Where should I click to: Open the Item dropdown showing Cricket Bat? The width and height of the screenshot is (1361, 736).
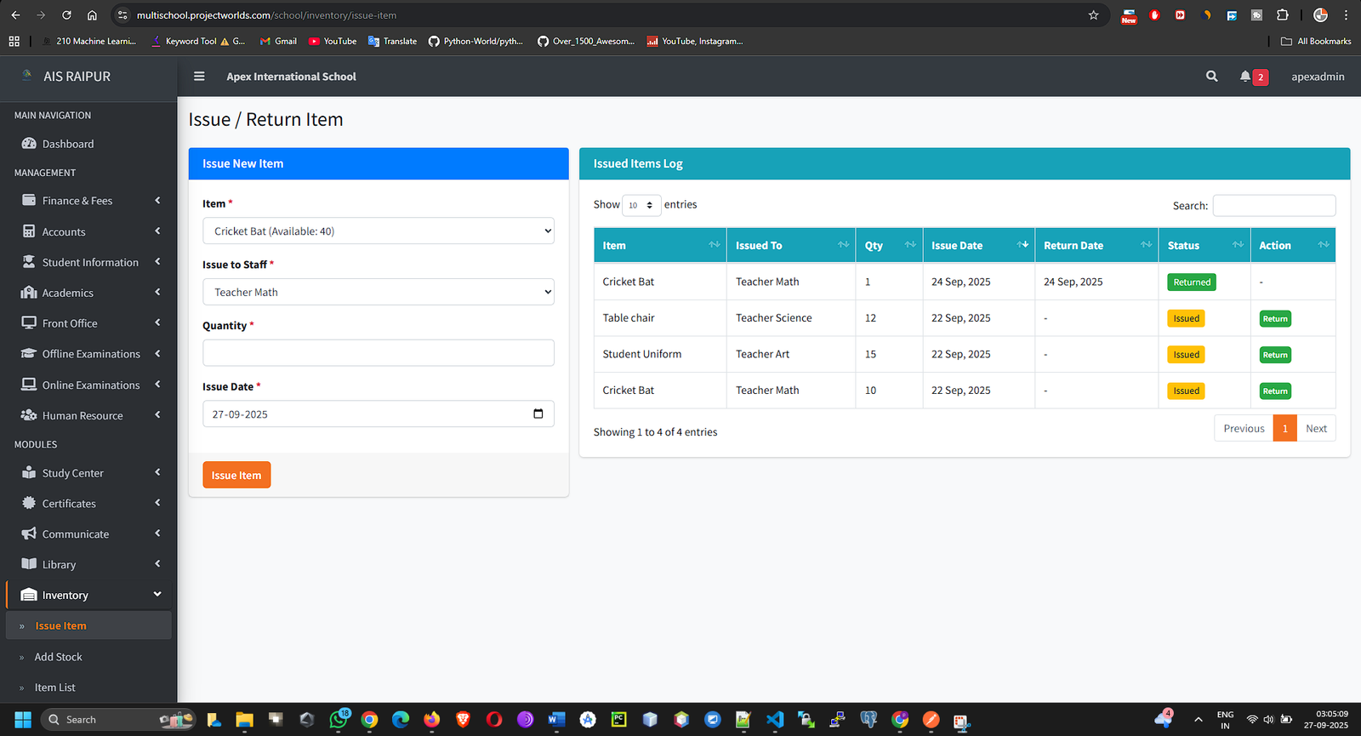click(378, 231)
